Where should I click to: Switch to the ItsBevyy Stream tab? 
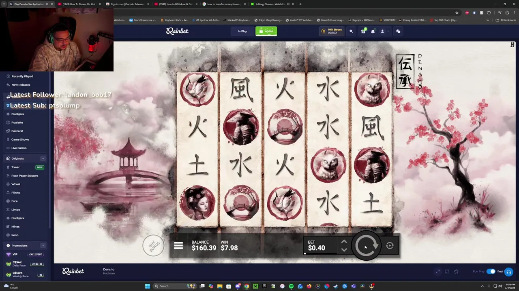(272, 4)
